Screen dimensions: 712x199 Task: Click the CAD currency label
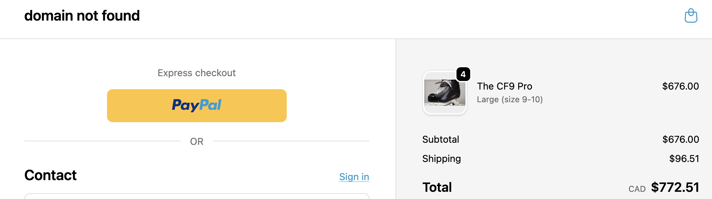click(x=637, y=189)
